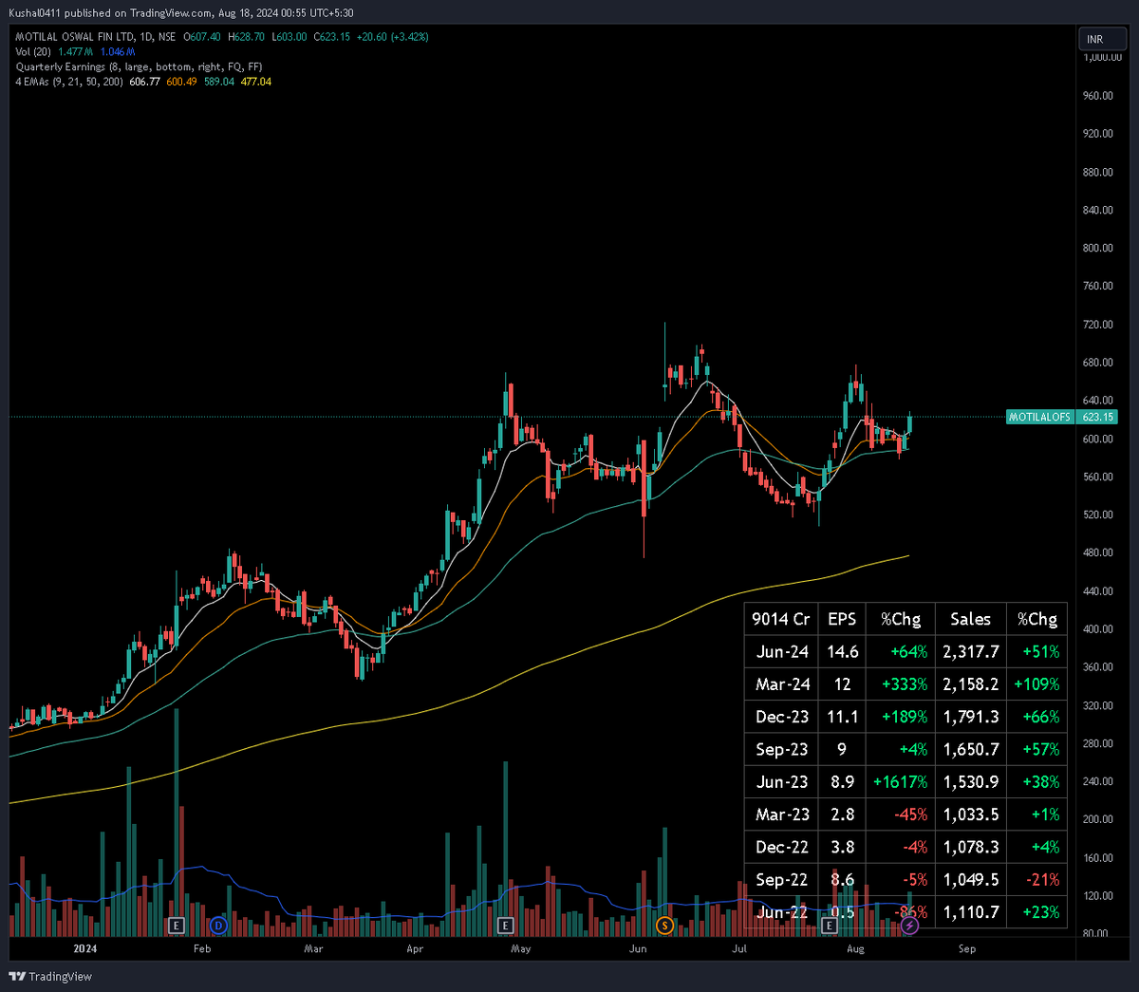1139x992 pixels.
Task: Click the August E earnings marker
Action: click(x=828, y=923)
